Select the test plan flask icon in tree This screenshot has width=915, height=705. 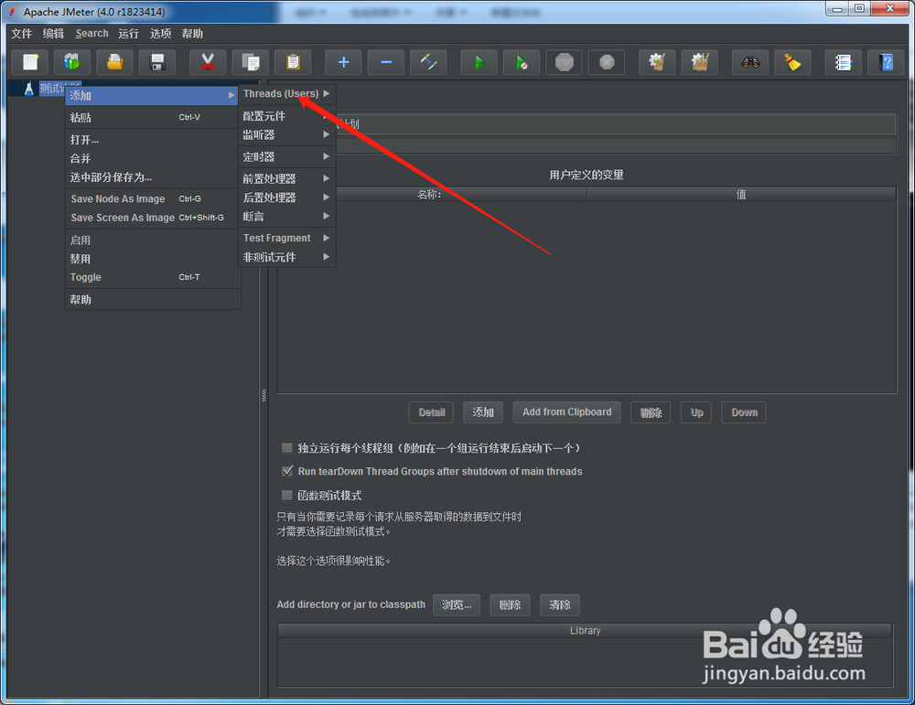tap(29, 89)
